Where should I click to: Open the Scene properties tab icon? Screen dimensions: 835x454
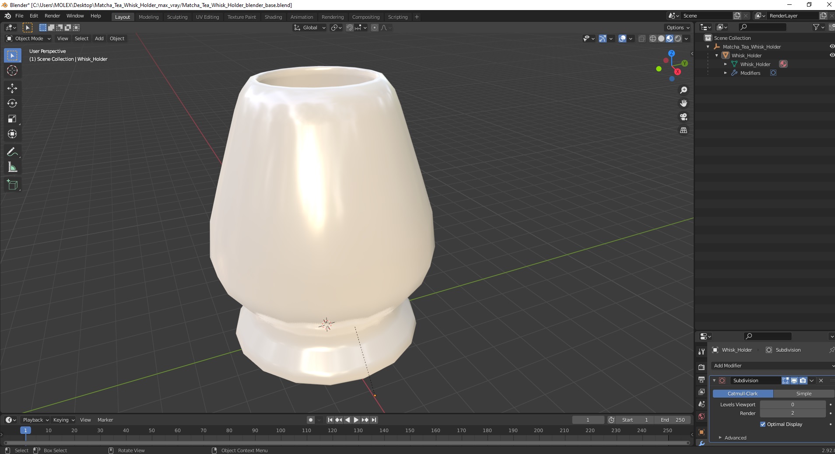point(702,404)
